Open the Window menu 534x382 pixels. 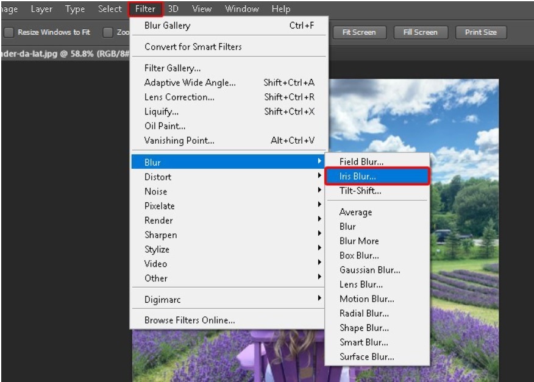pyautogui.click(x=241, y=9)
